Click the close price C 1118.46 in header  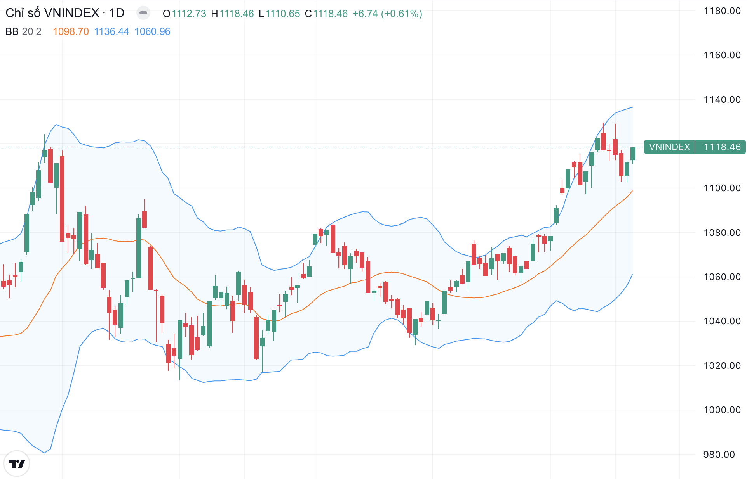(x=326, y=14)
